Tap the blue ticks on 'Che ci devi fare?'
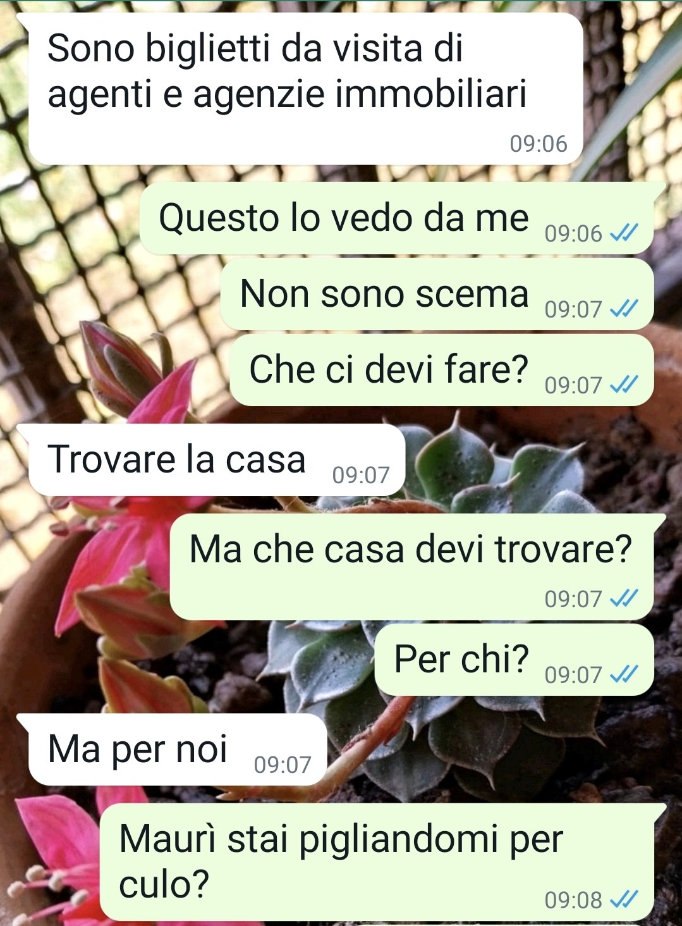 (x=623, y=385)
